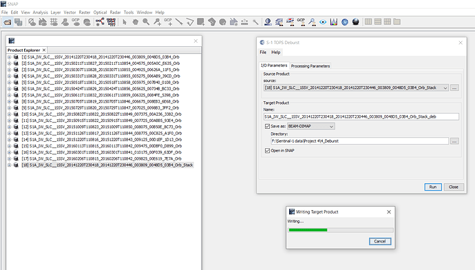475x270 pixels.
Task: Select the Draw Ellipse tool
Action: click(222, 22)
